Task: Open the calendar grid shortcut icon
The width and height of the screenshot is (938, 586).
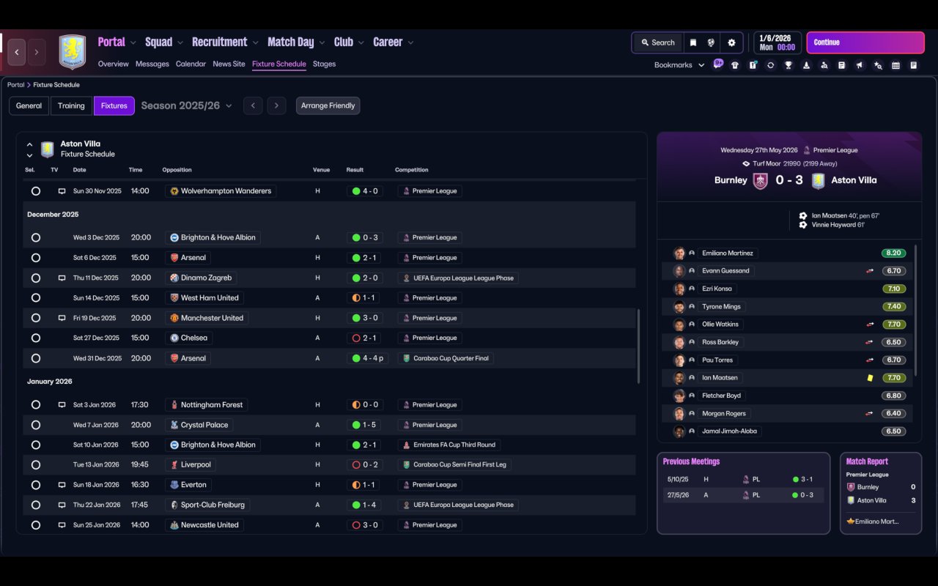Action: 895,65
